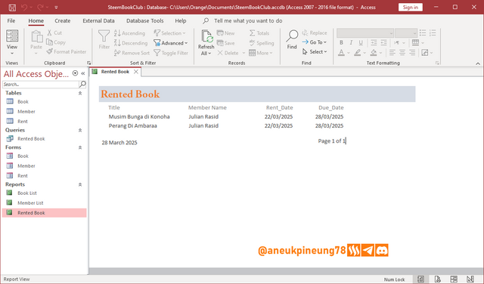Open the Book List report
This screenshot has height=284, width=484.
27,193
